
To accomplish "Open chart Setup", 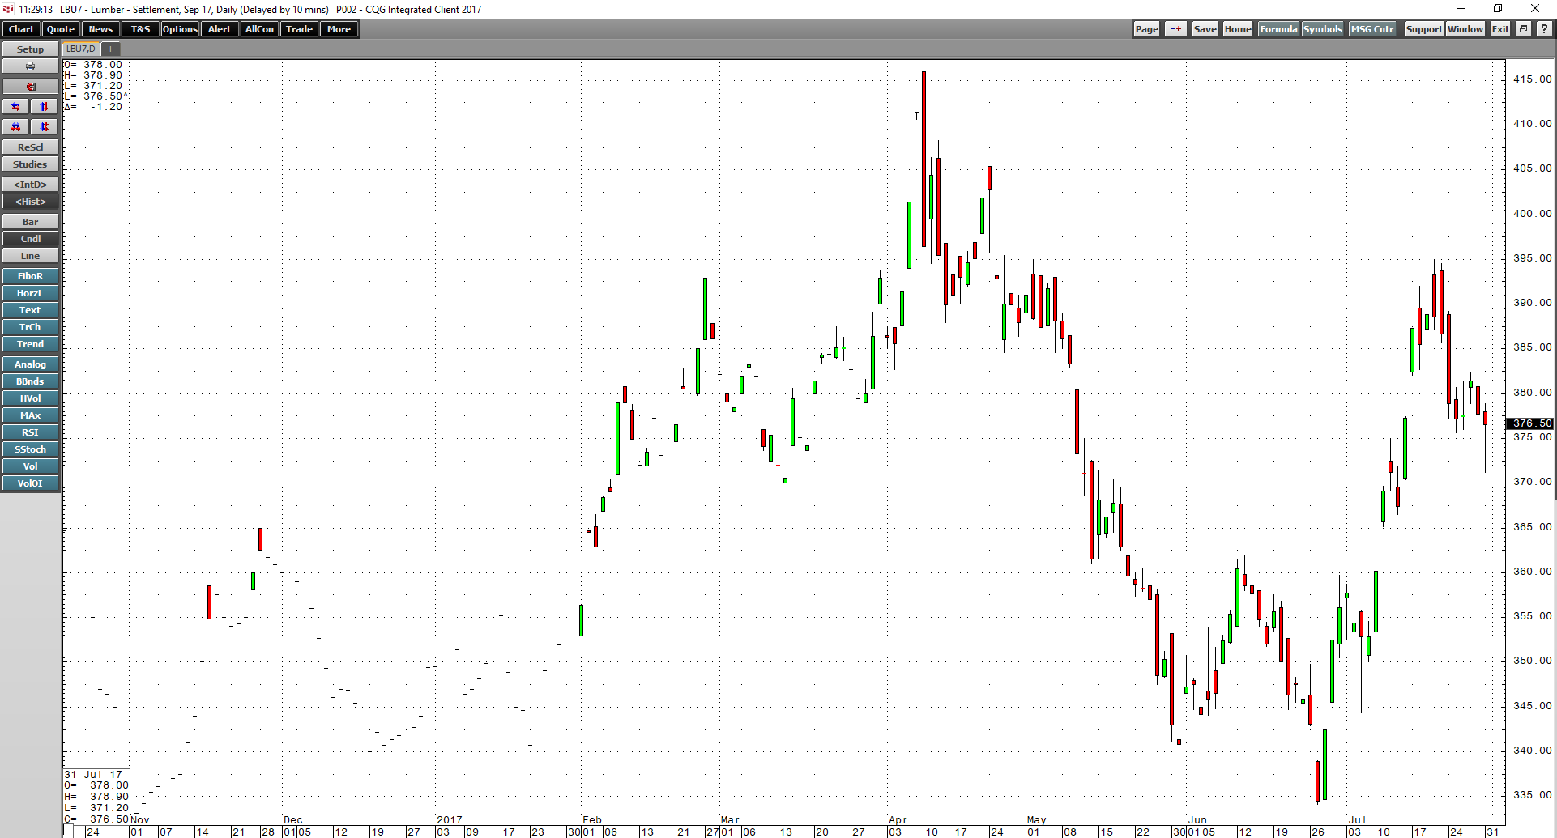I will point(30,49).
